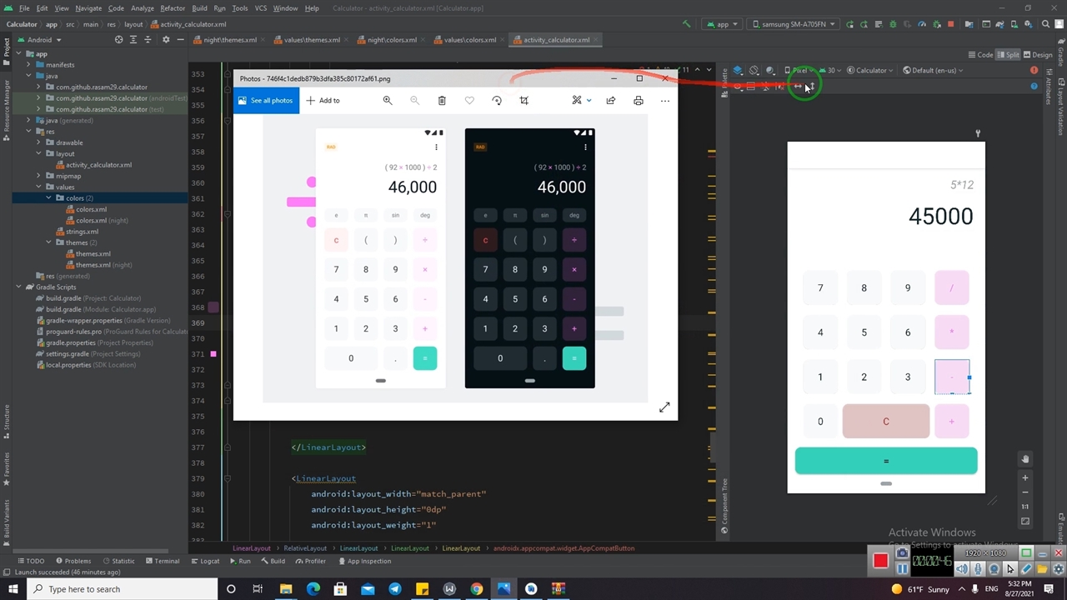Open the samsung SM-A705FN device dropdown
This screenshot has width=1067, height=600.
point(792,24)
